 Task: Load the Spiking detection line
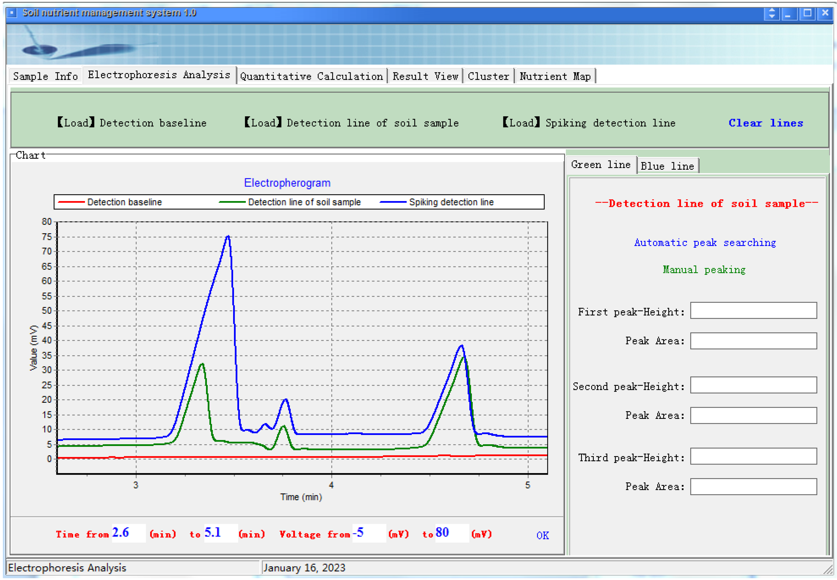point(589,123)
